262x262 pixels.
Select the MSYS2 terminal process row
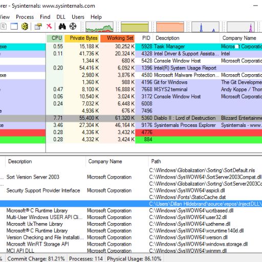click(131, 90)
